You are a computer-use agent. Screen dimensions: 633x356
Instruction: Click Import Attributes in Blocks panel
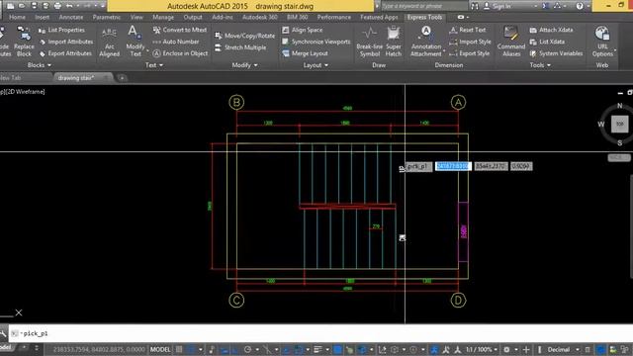coord(66,42)
